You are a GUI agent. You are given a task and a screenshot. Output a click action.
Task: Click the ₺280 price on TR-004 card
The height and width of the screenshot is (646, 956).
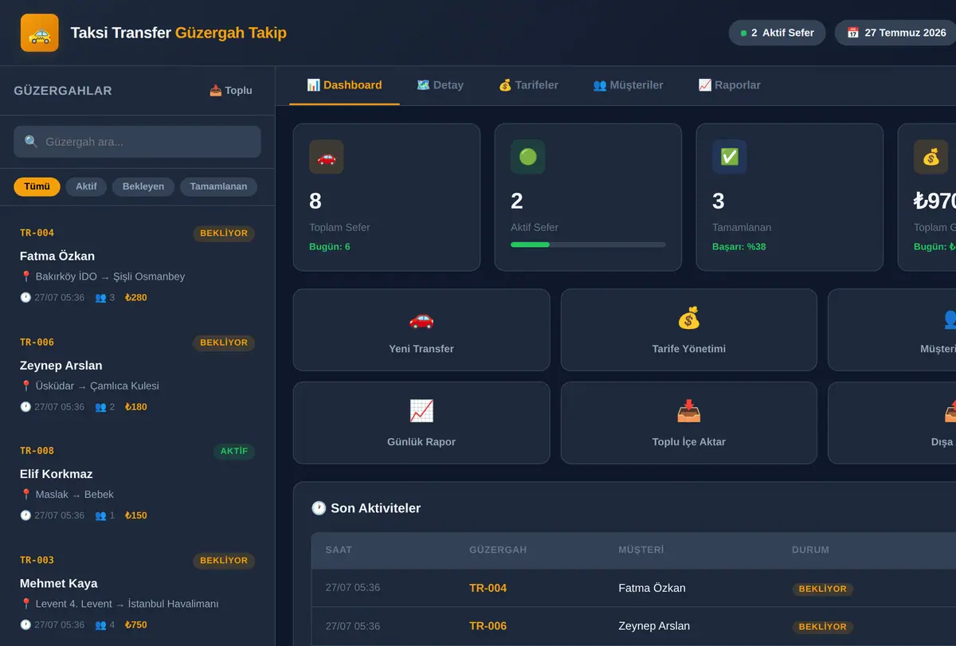(x=136, y=298)
